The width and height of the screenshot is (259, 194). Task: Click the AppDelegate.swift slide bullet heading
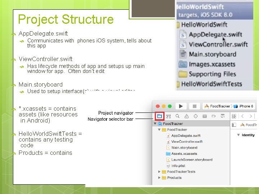click(43, 34)
